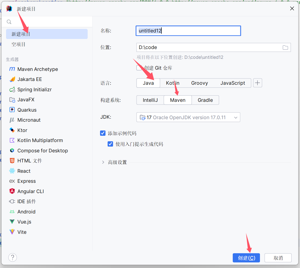Viewport: 300px width, 268px height.
Task: Click the search magnifier icon
Action: coord(9,22)
